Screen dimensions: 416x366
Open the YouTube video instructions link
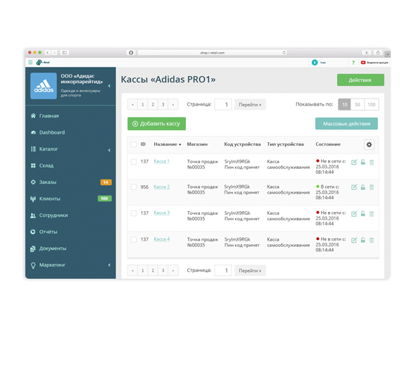(x=374, y=63)
